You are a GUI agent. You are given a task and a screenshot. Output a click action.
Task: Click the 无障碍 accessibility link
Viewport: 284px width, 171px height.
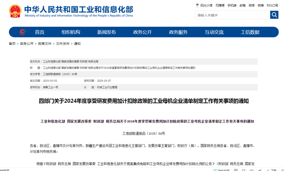point(220,5)
